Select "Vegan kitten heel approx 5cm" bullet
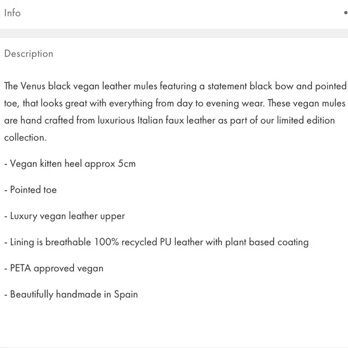 (70, 164)
